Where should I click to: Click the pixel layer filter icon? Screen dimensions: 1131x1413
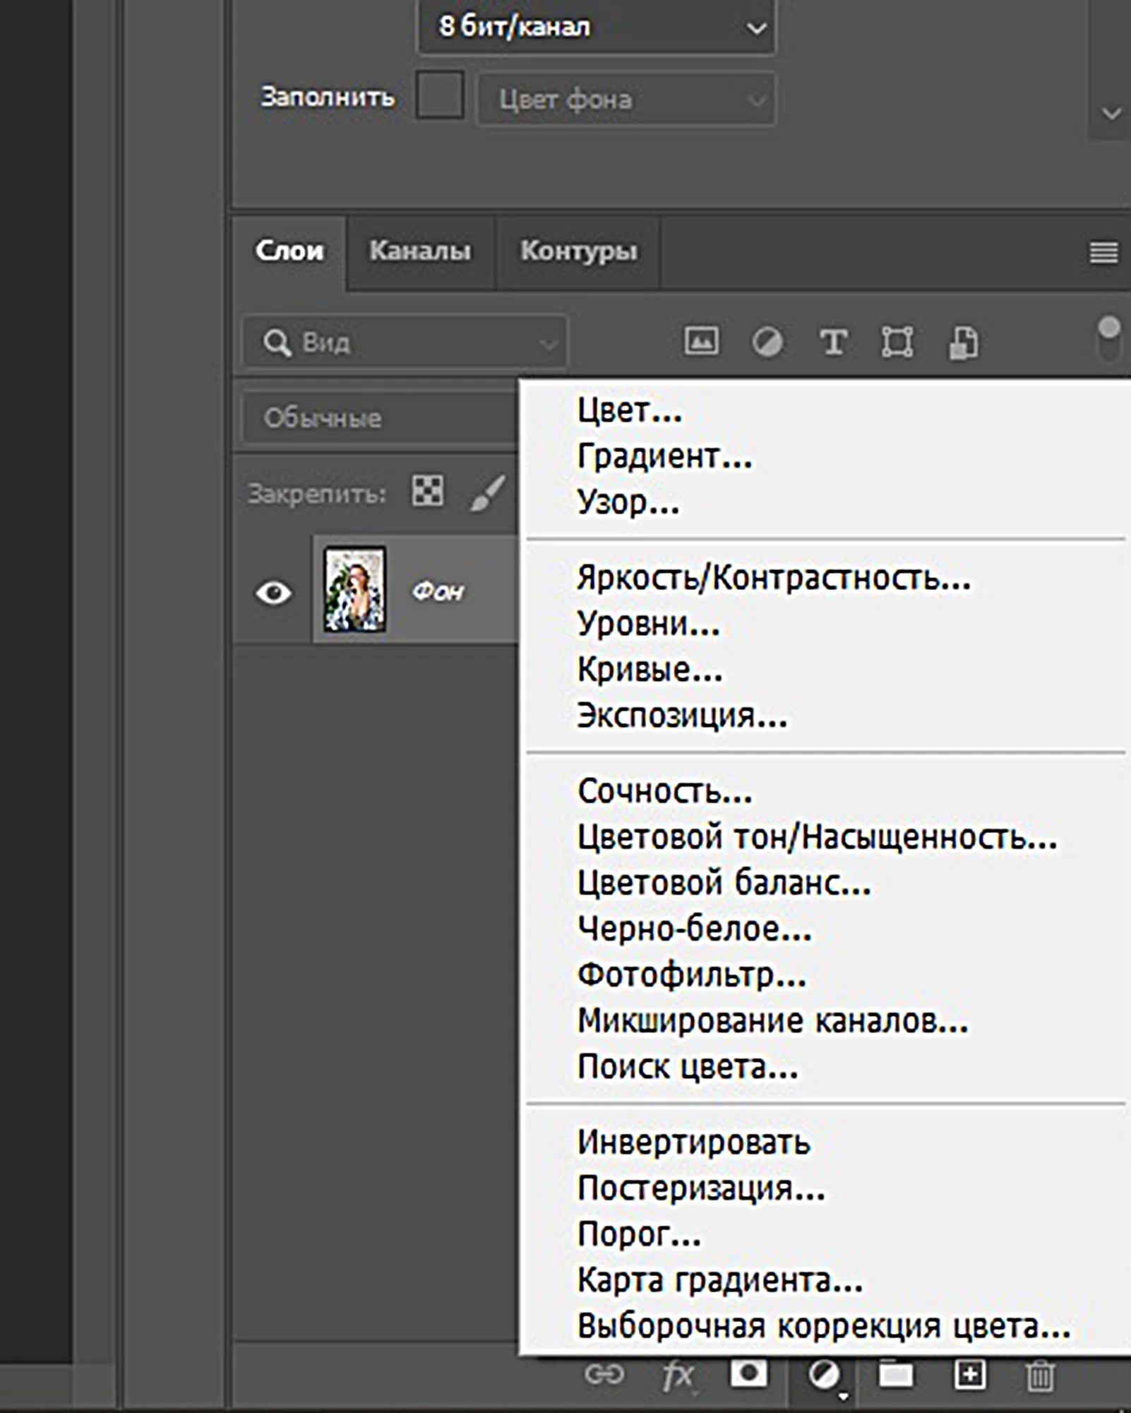(x=701, y=341)
